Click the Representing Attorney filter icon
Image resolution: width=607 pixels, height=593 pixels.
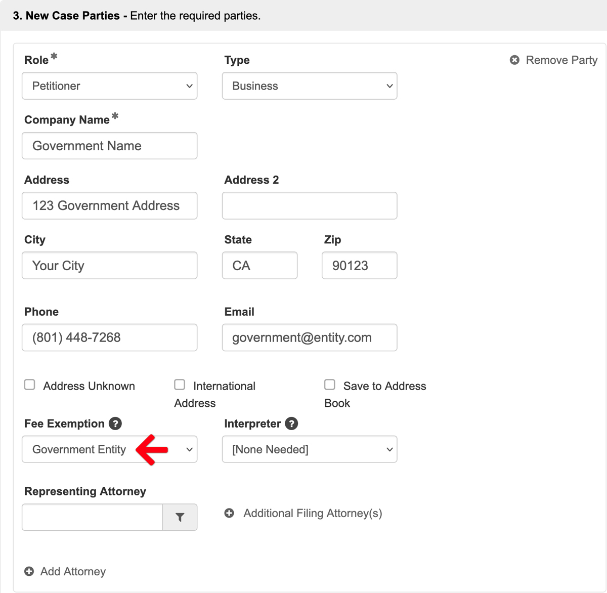180,517
